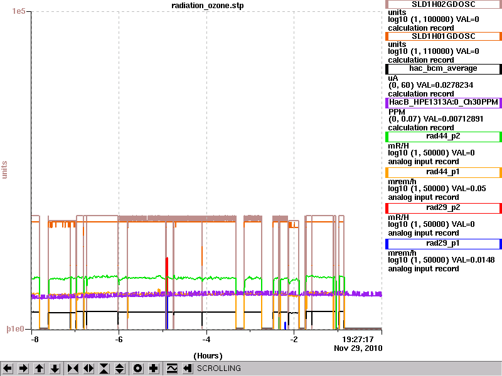
Task: Pan the plot left with the left arrow
Action: tap(8, 368)
